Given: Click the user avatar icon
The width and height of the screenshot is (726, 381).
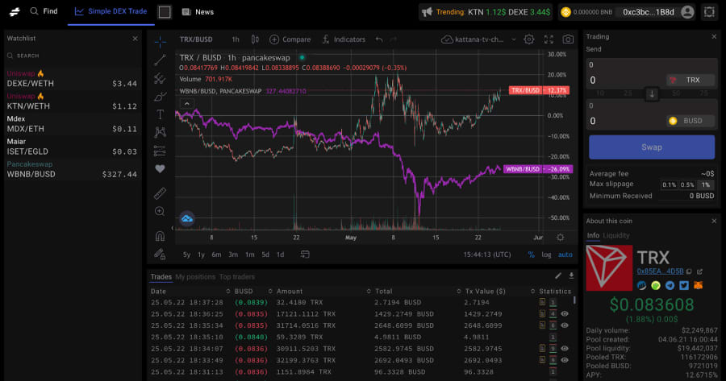Looking at the screenshot, I should pos(687,12).
